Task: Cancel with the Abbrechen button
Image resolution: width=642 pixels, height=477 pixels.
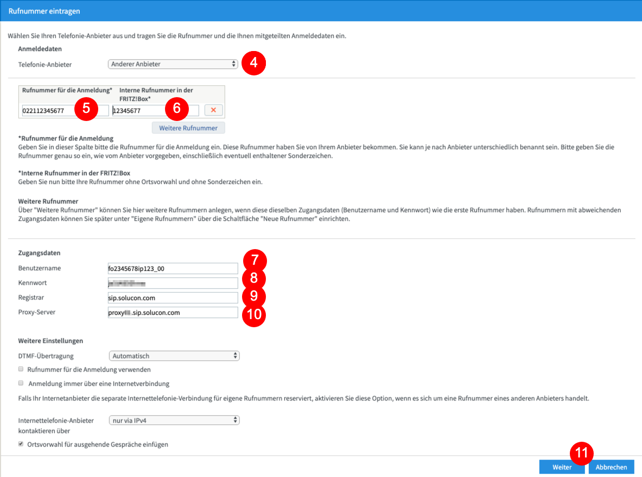Action: (611, 467)
